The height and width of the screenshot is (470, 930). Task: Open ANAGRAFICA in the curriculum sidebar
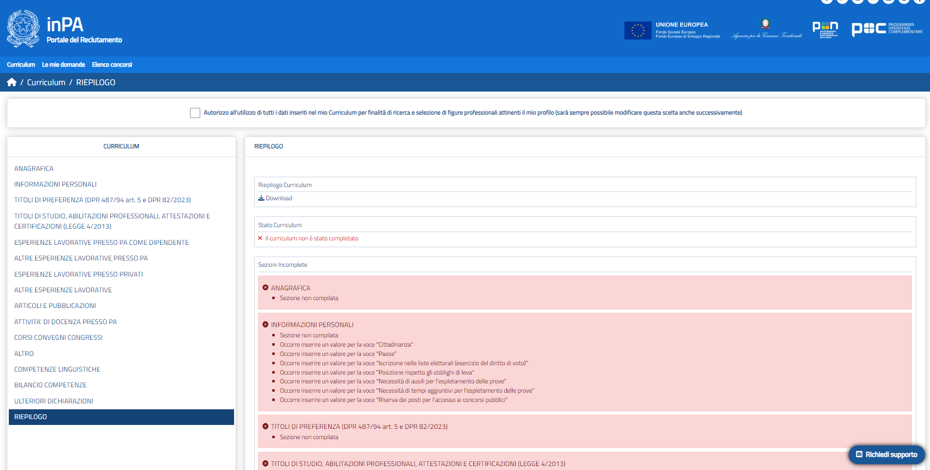point(34,168)
